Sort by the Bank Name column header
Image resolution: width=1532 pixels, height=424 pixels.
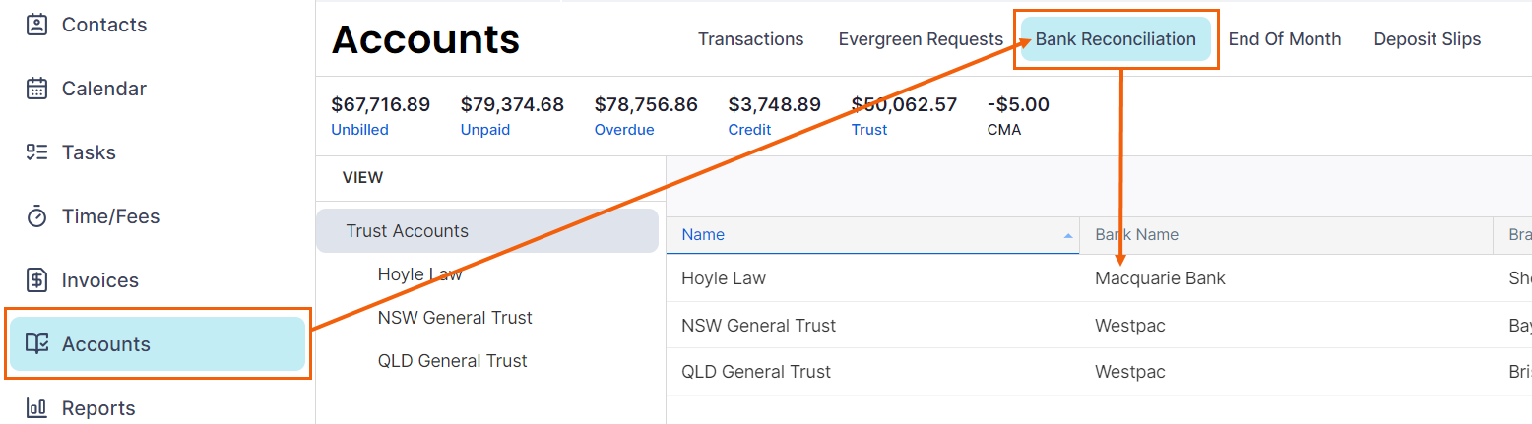(1136, 235)
